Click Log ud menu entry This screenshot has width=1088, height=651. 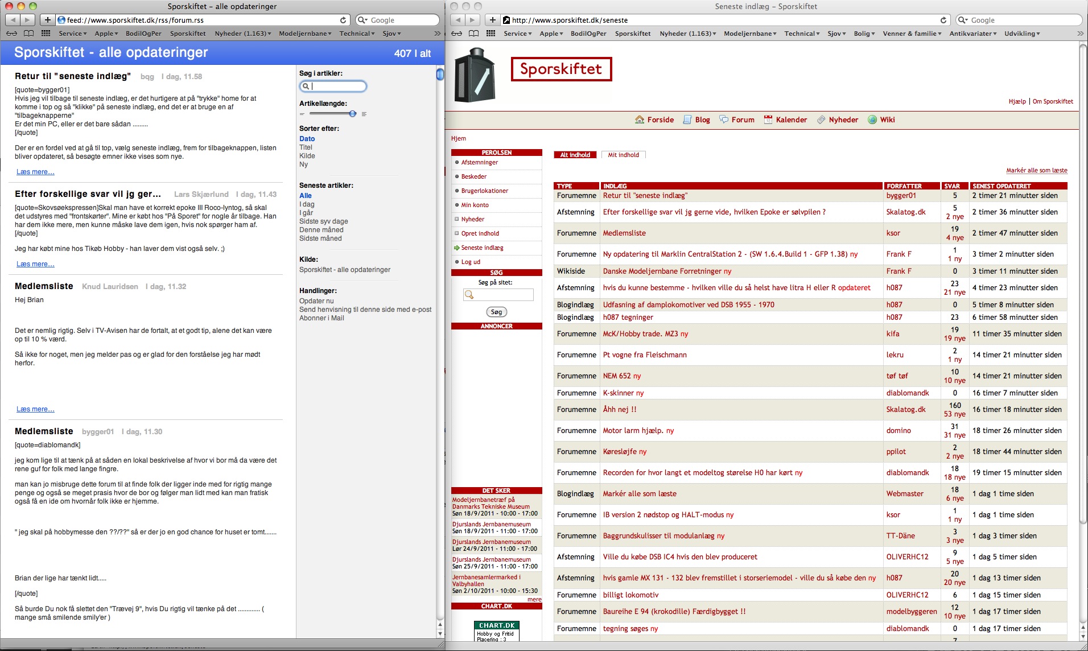tap(471, 262)
